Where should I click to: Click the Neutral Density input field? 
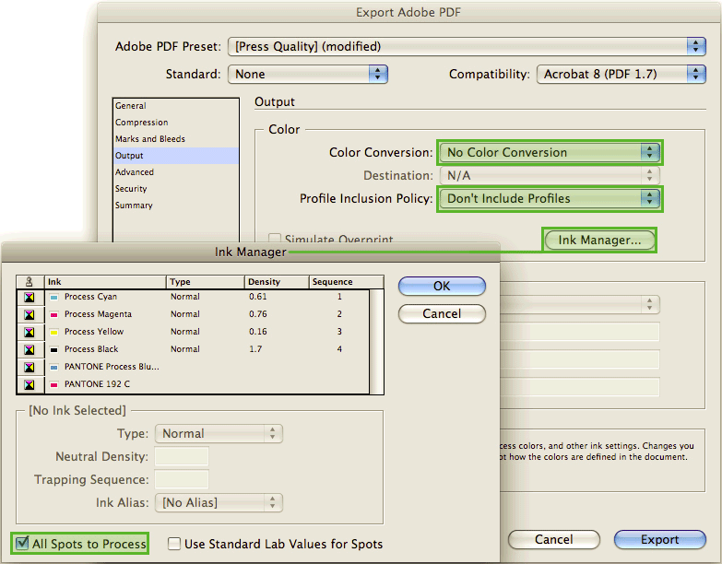(x=182, y=456)
